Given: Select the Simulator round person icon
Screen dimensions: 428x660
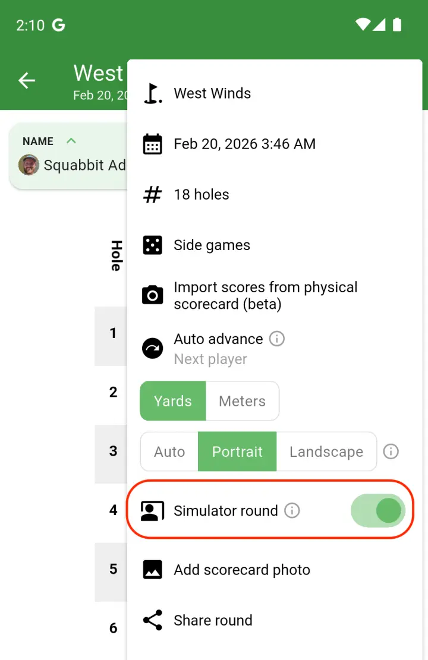Looking at the screenshot, I should (153, 510).
